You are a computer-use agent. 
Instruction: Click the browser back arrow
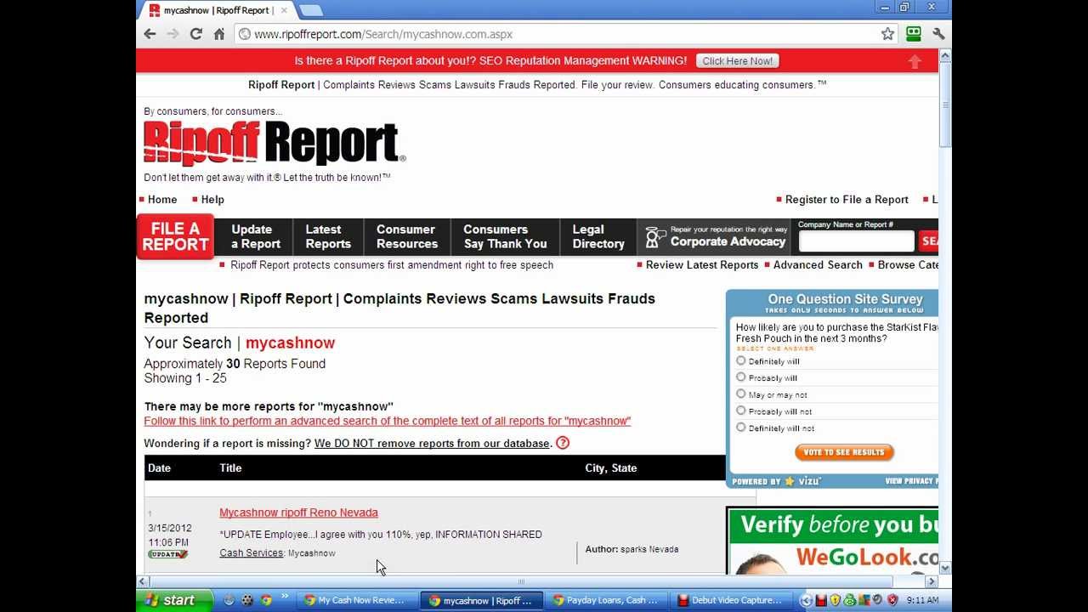click(x=150, y=34)
